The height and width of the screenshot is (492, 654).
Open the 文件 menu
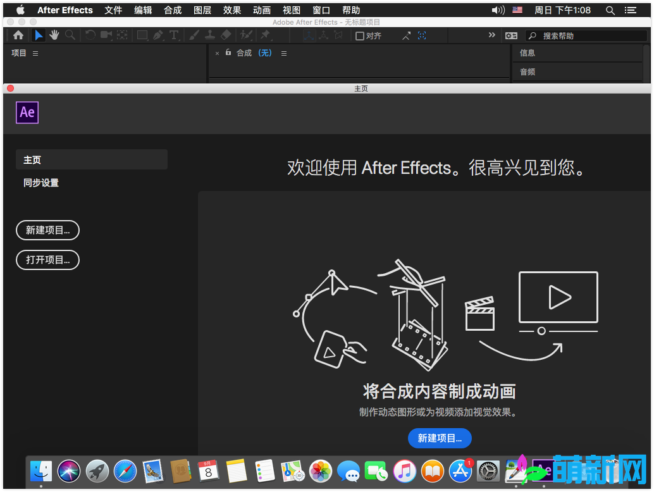click(113, 10)
